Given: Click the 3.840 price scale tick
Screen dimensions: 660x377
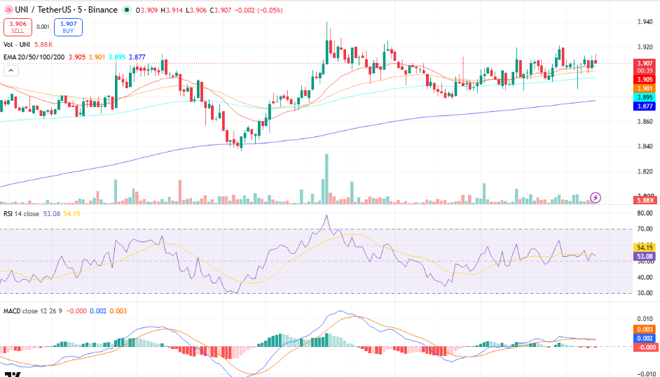Looking at the screenshot, I should 645,146.
